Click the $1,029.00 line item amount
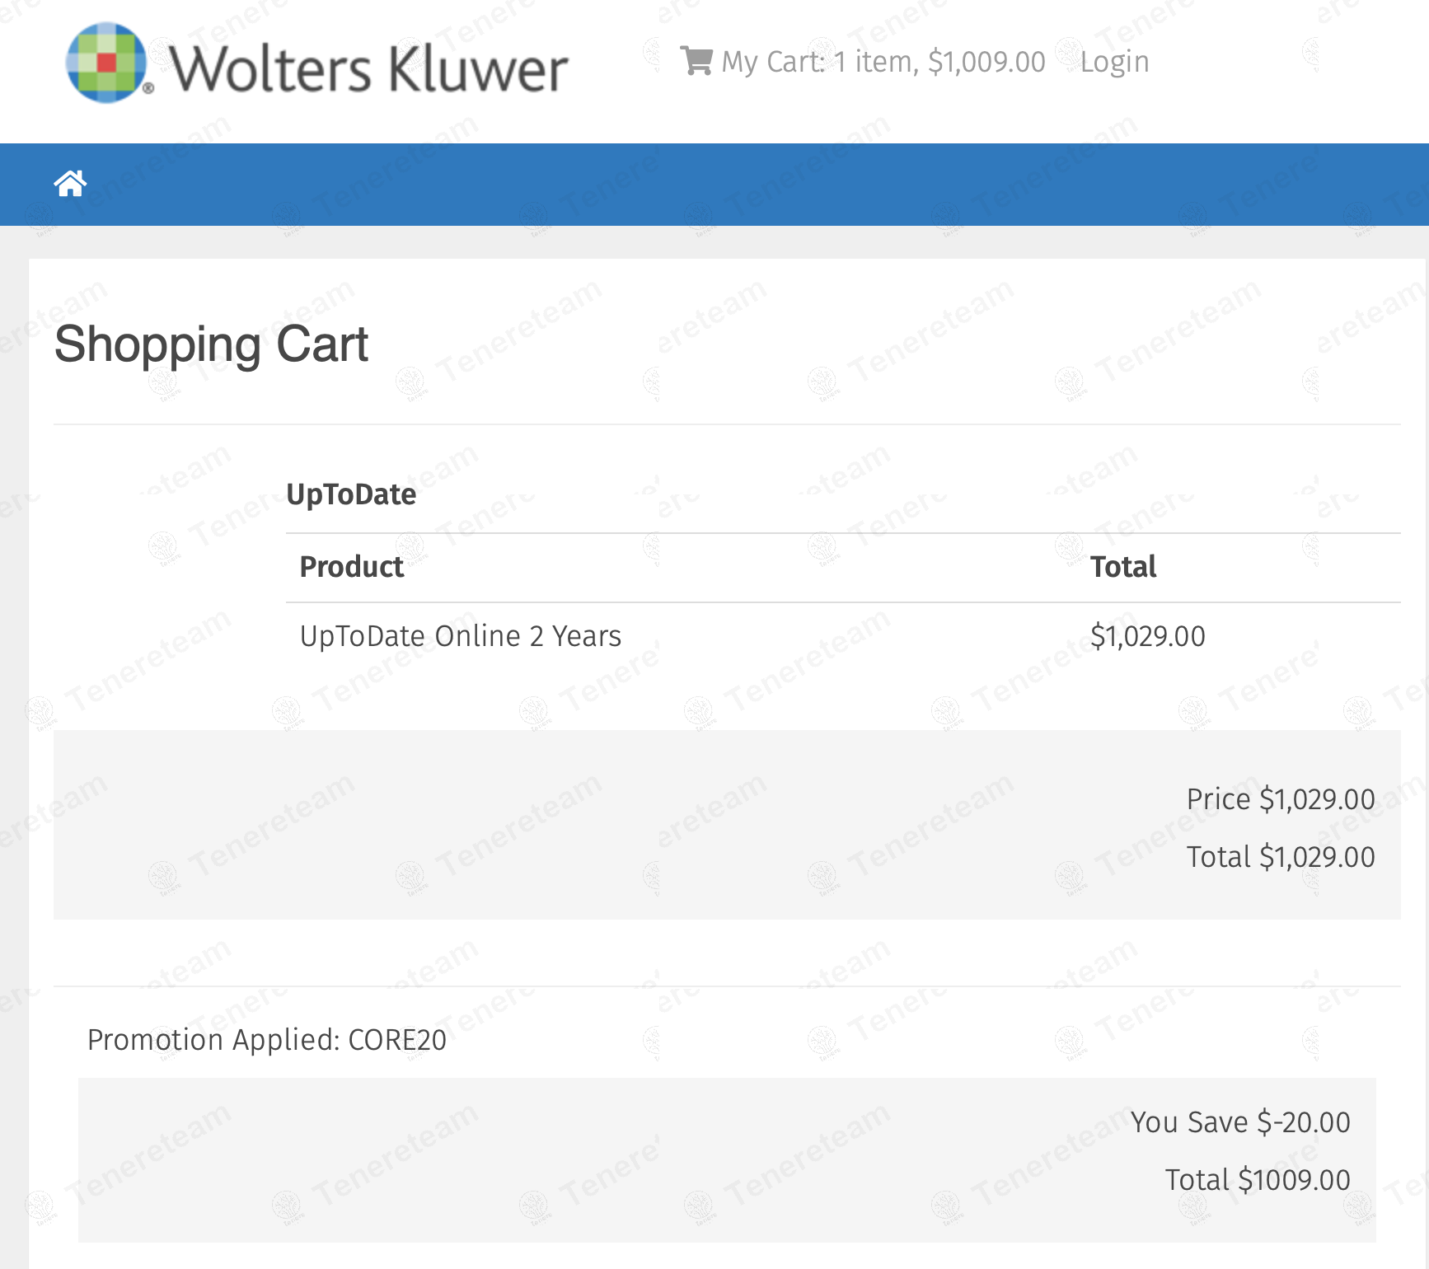Viewport: 1429px width, 1269px height. 1147,636
